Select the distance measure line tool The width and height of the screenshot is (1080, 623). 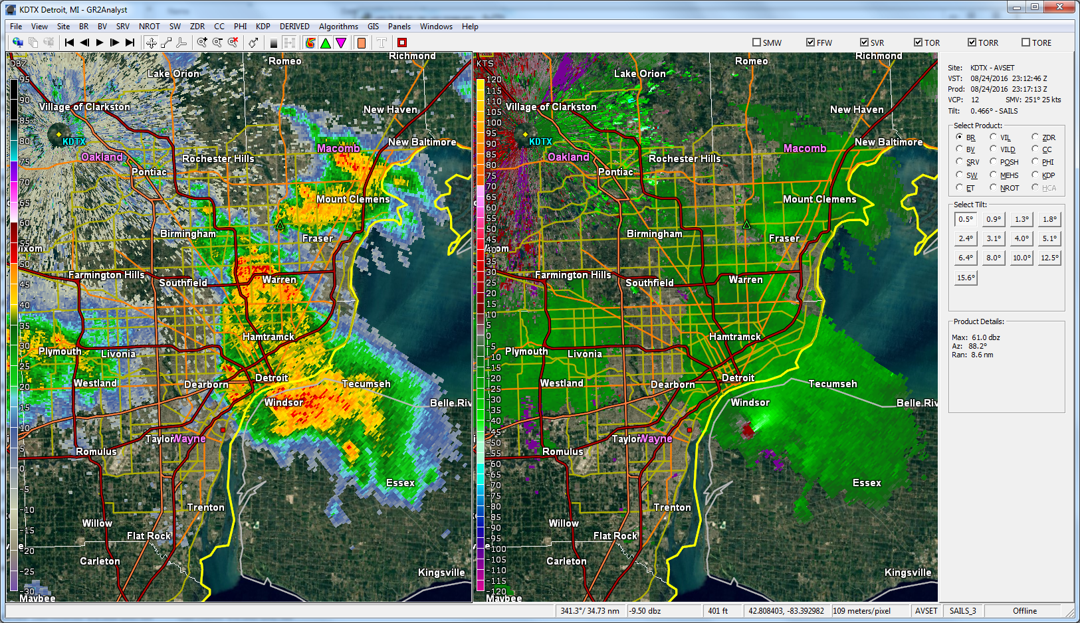(x=166, y=43)
